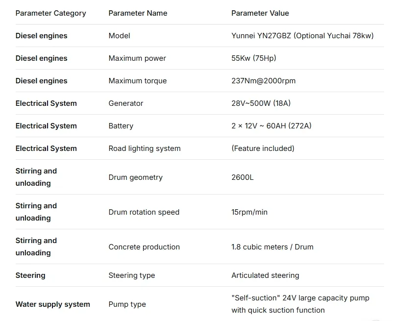Select the 1.8 cubic meters / Drum value
The width and height of the screenshot is (411, 321).
[272, 247]
